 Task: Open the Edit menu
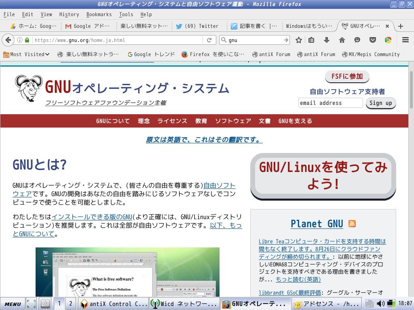(27, 15)
